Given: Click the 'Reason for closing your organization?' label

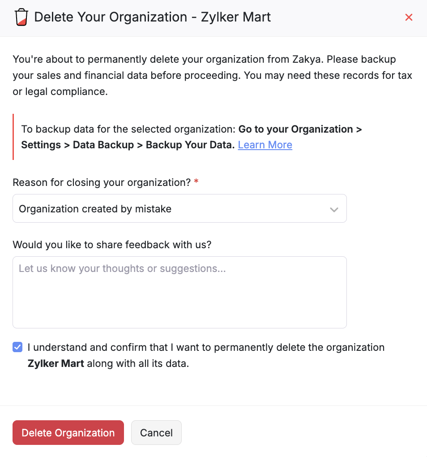Looking at the screenshot, I should 102,183.
